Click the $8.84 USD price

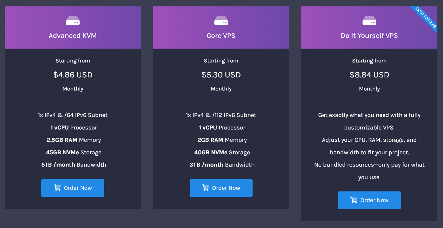click(369, 75)
